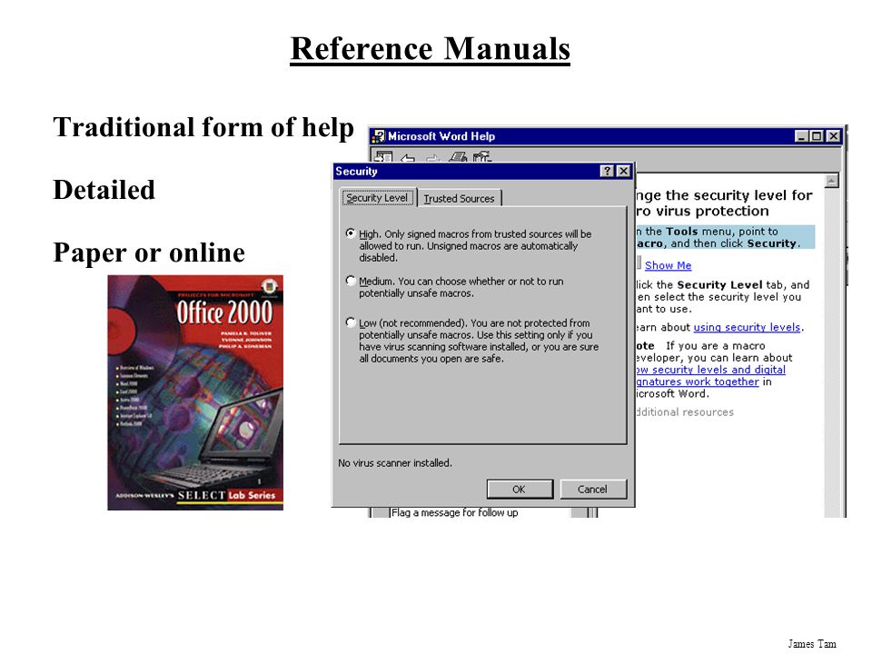
Task: Open the Trusted Sources tab
Action: coord(460,199)
